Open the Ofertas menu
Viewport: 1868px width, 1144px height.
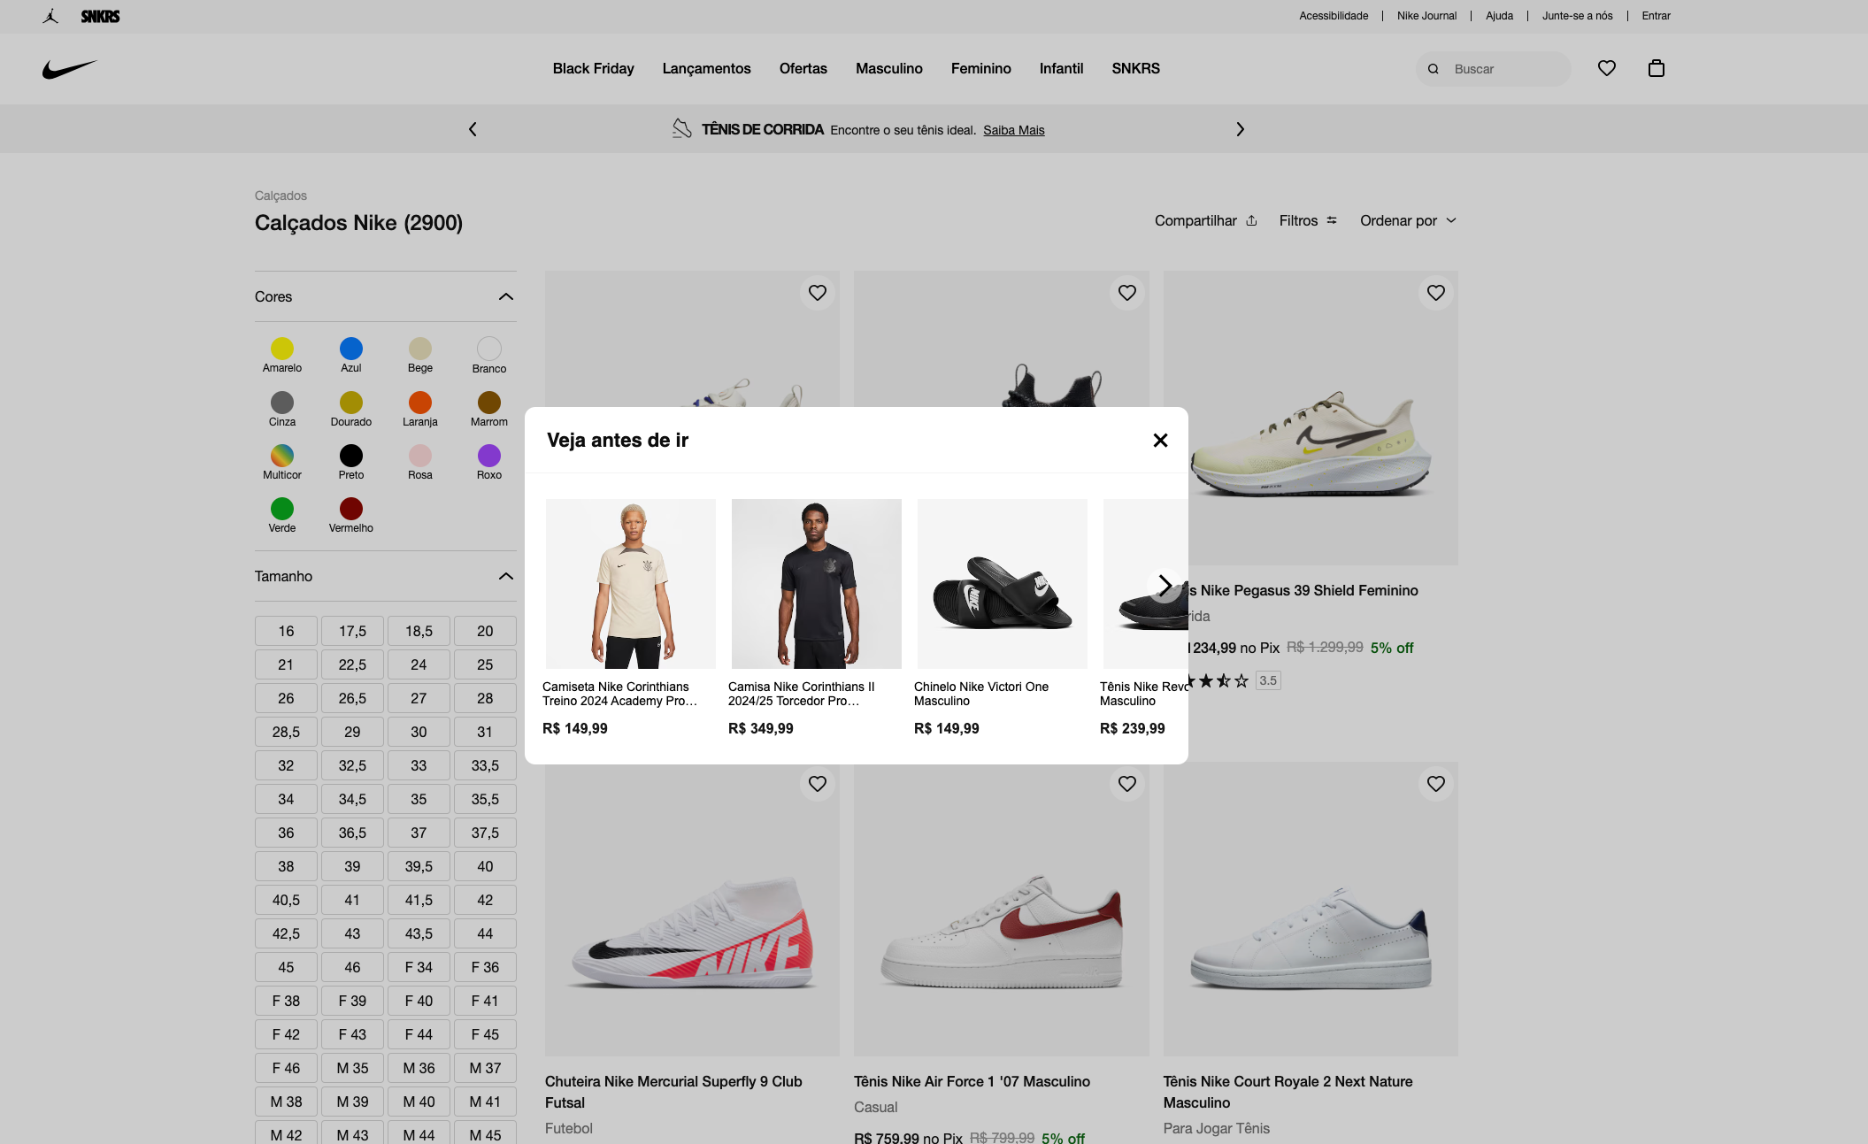click(803, 68)
